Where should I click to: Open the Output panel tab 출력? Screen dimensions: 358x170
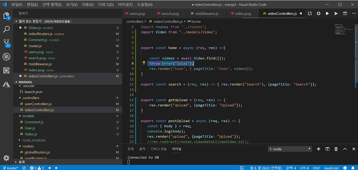142,149
